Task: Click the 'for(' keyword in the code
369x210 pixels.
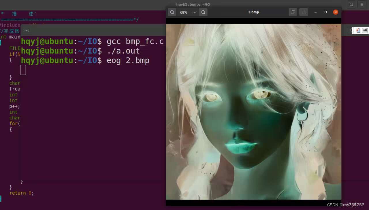Action: click(15, 124)
